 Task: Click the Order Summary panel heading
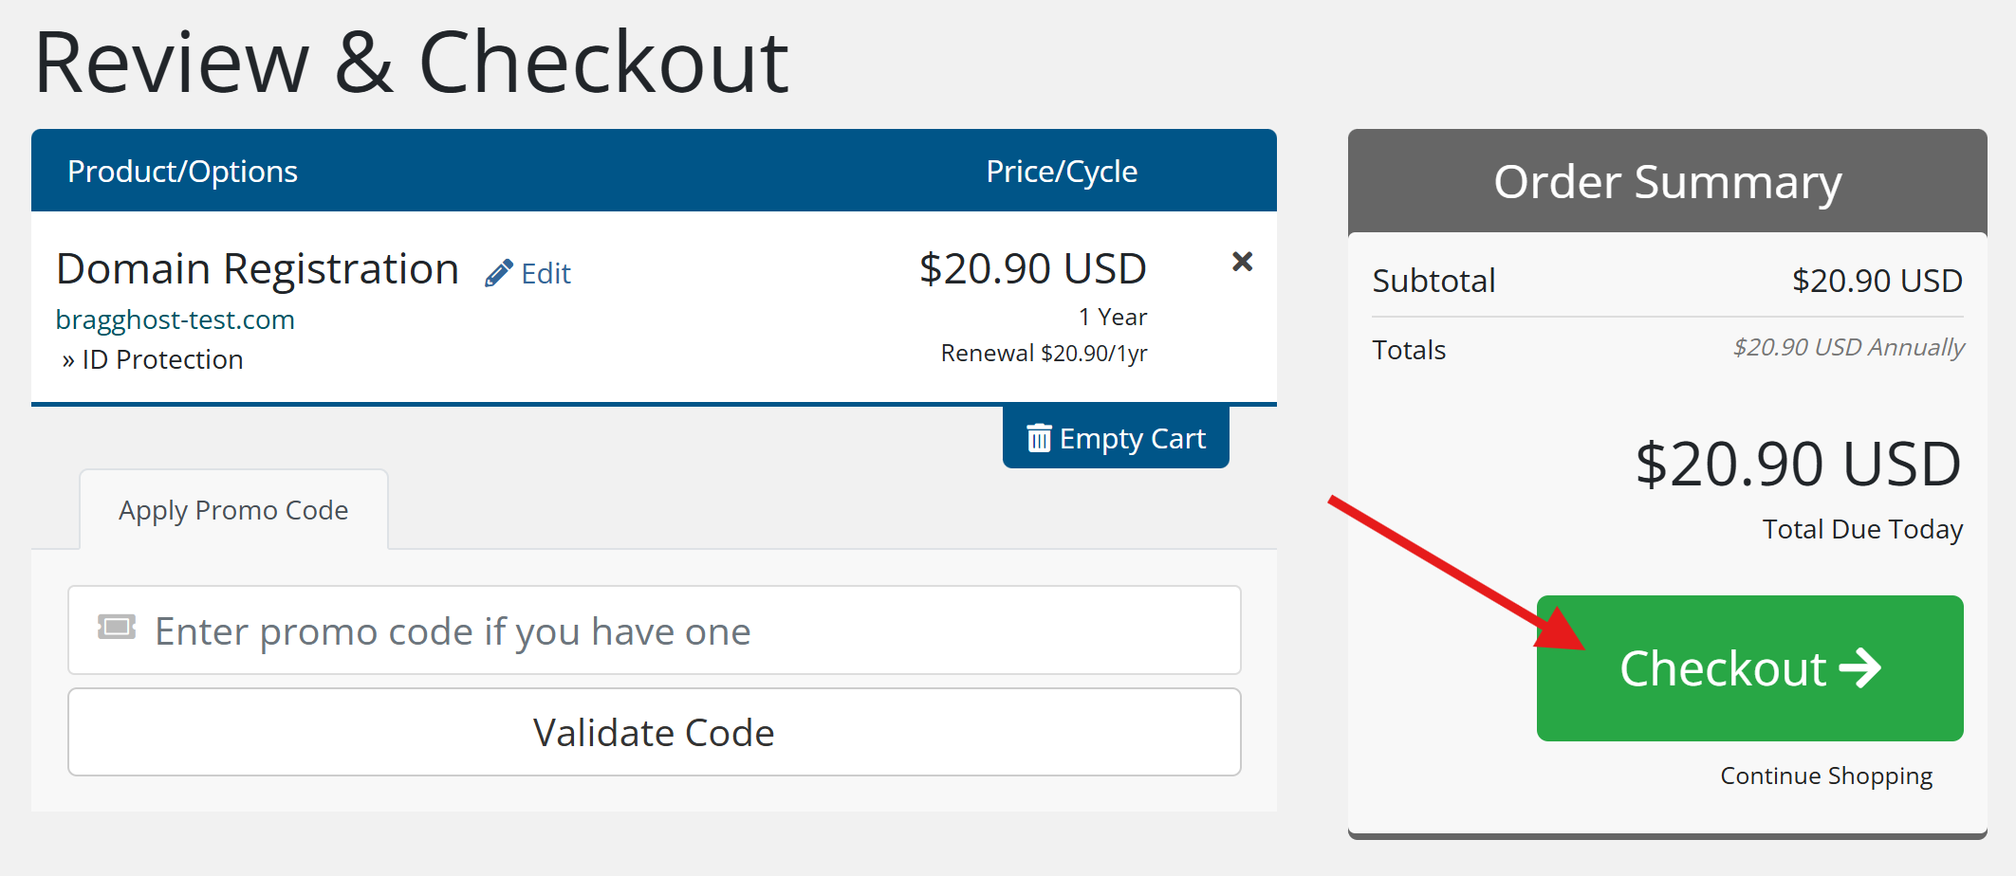click(1667, 181)
